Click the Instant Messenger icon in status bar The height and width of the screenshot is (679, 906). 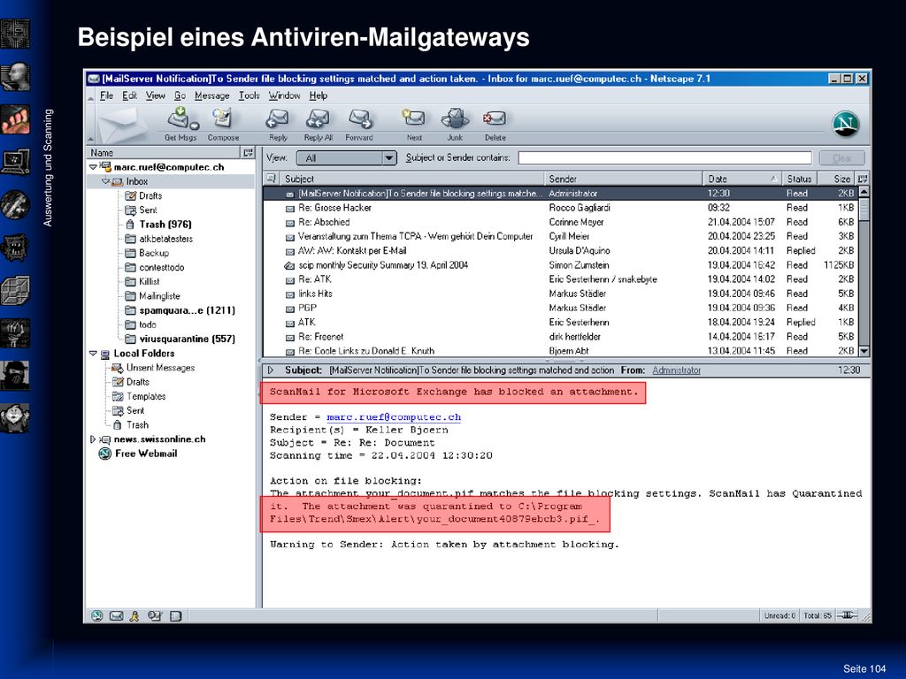point(134,616)
